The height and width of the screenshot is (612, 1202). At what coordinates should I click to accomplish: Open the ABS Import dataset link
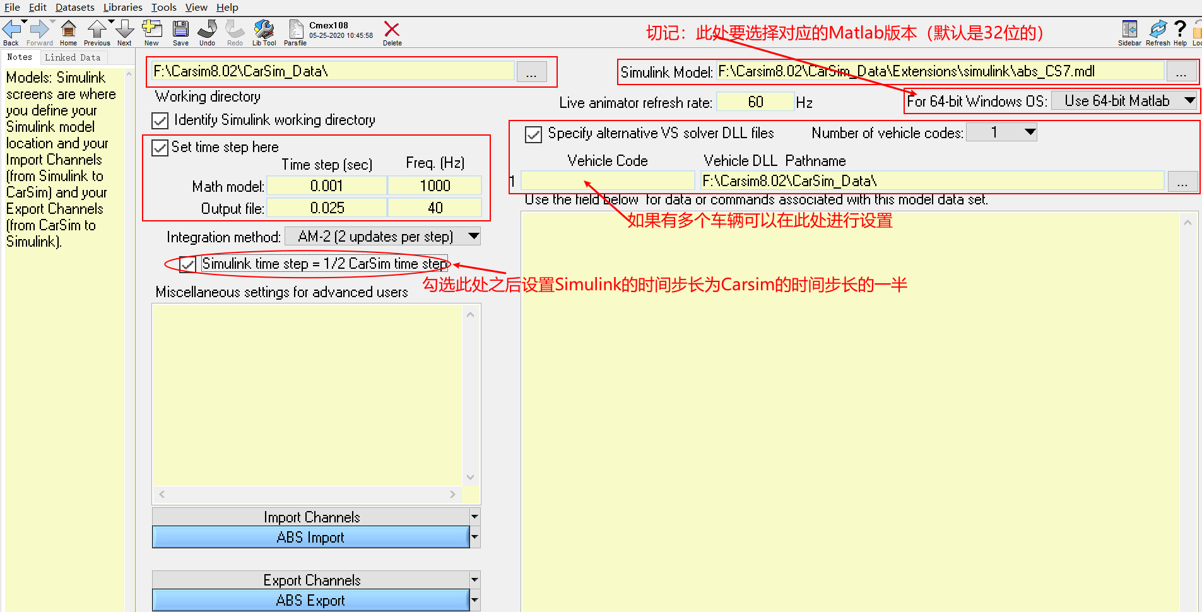(x=310, y=537)
